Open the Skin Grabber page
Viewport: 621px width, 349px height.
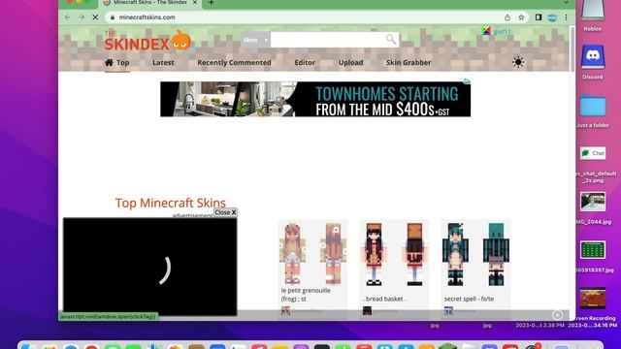tap(409, 62)
